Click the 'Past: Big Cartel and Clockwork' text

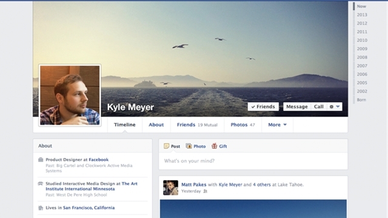[x=89, y=168]
